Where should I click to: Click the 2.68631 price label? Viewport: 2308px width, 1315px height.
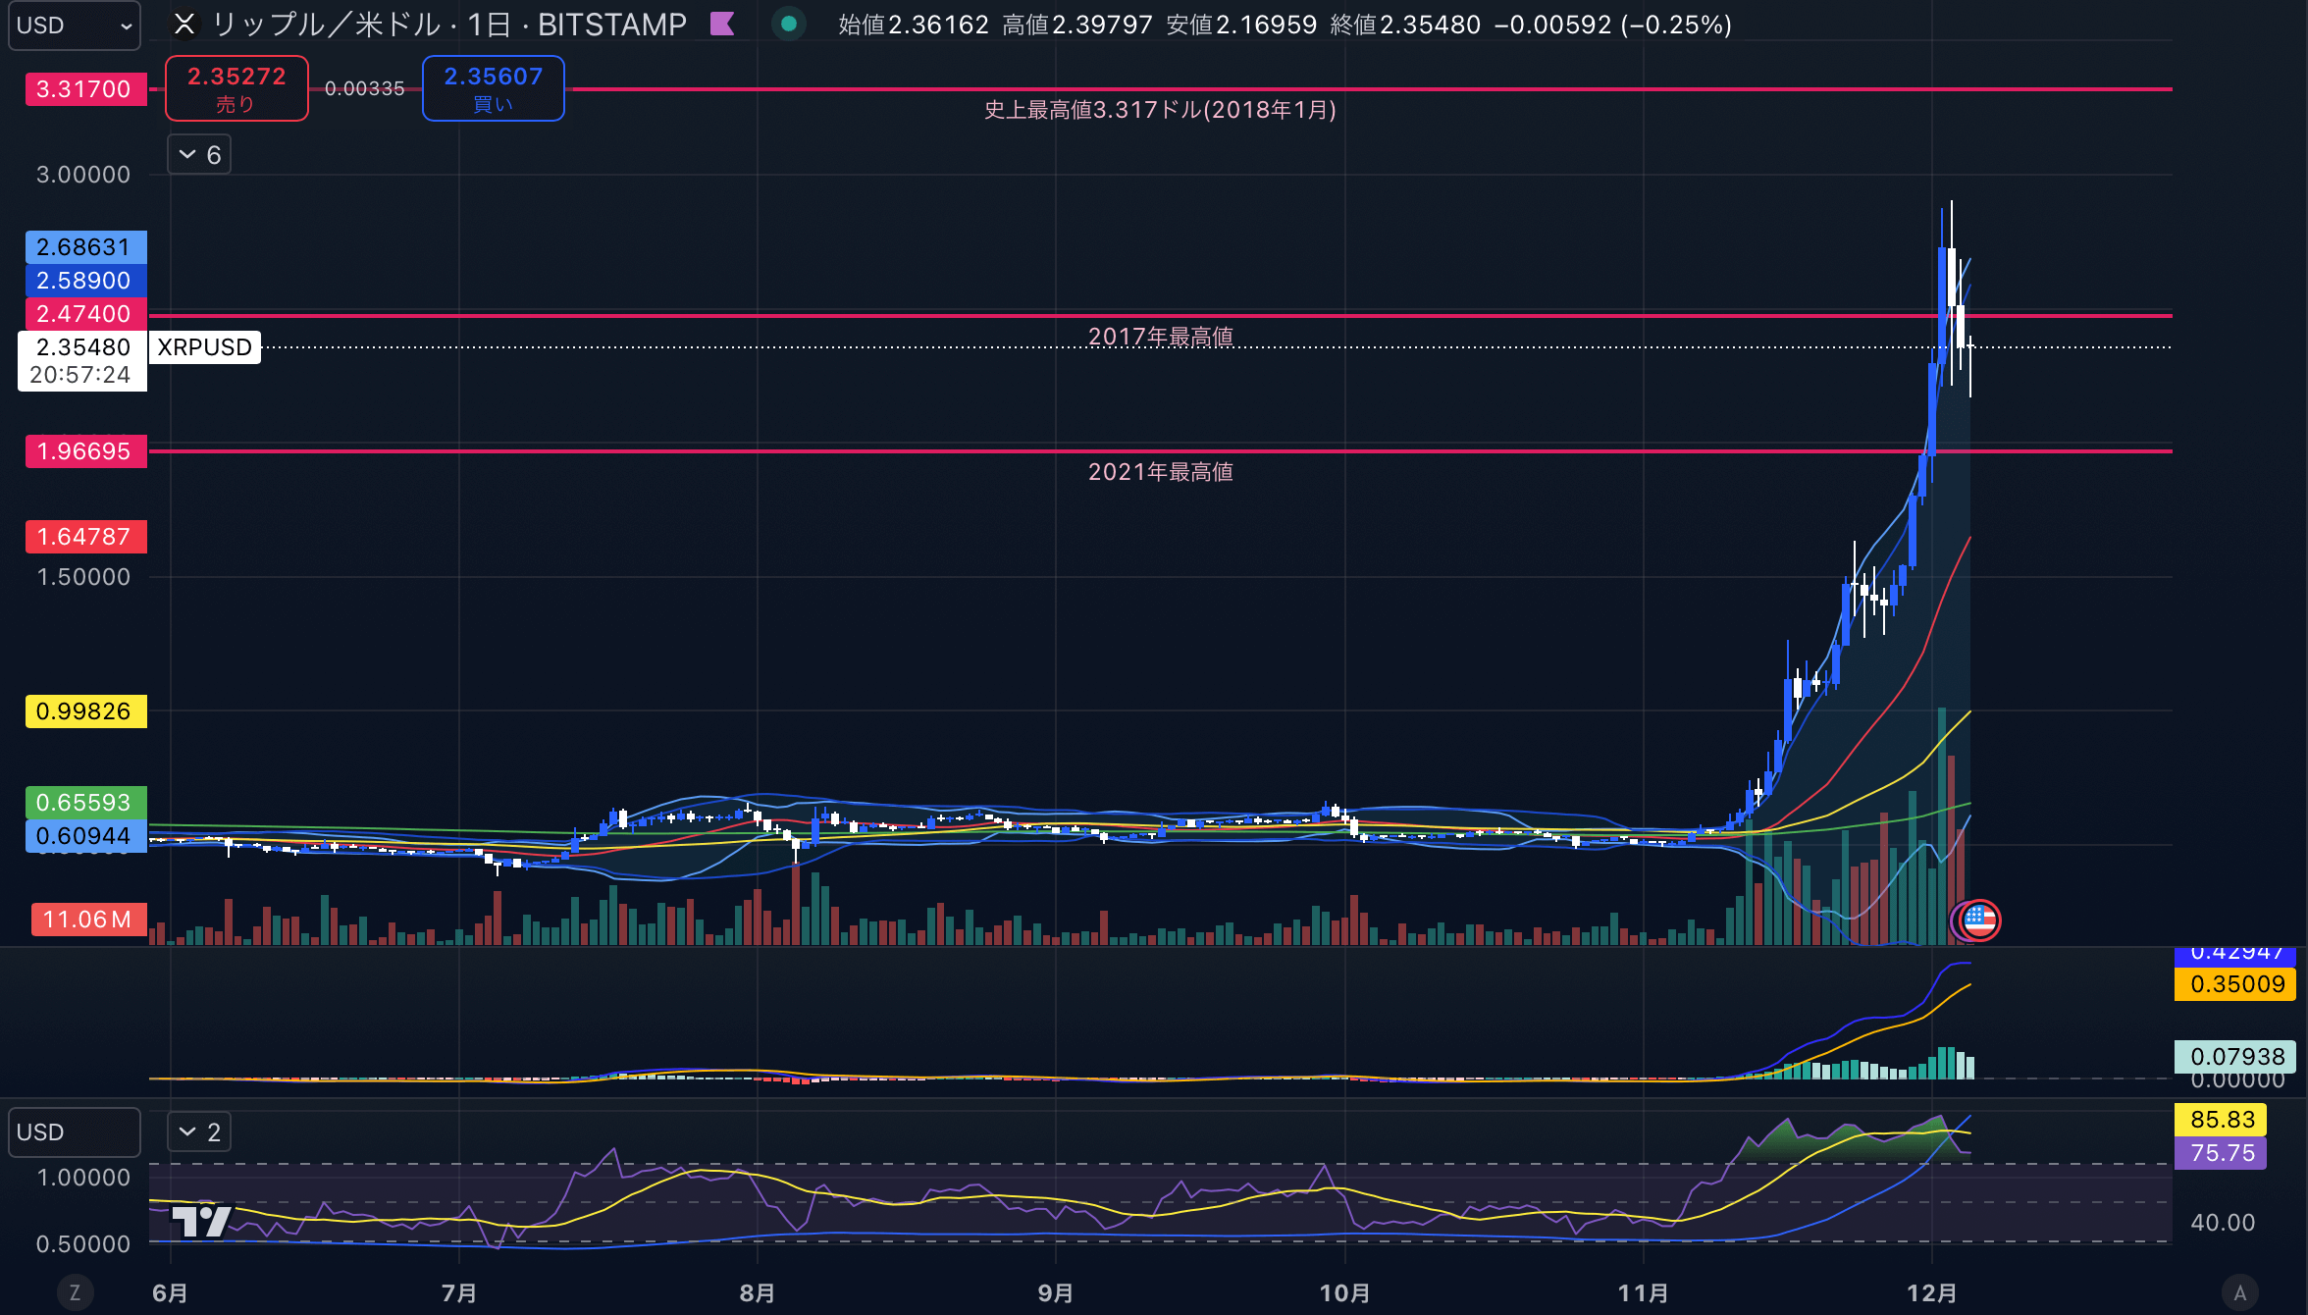pos(85,247)
